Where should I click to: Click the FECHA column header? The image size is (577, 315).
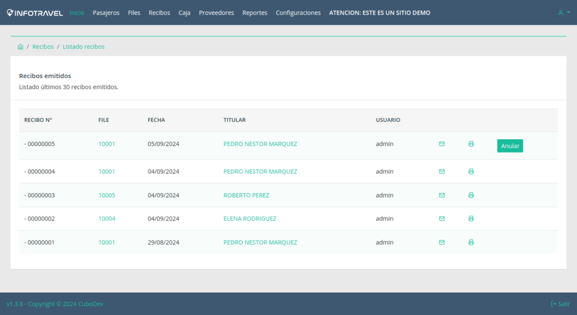point(157,120)
